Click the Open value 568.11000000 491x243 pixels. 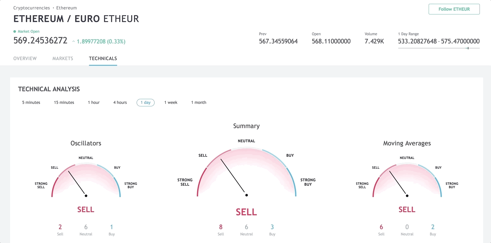[x=331, y=41]
